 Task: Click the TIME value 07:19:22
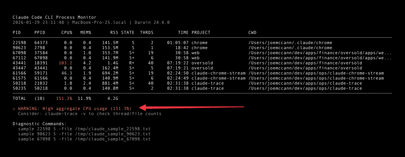(x=178, y=63)
